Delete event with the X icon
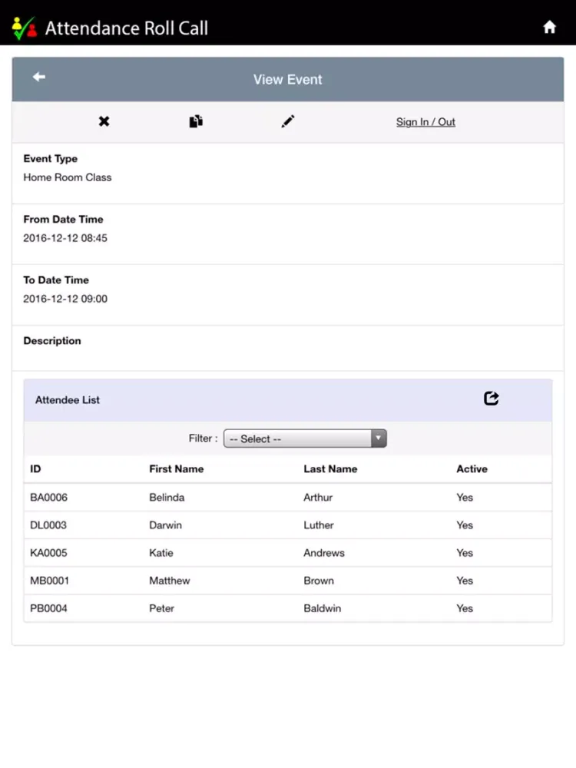Screen dimensions: 576x768 104,121
